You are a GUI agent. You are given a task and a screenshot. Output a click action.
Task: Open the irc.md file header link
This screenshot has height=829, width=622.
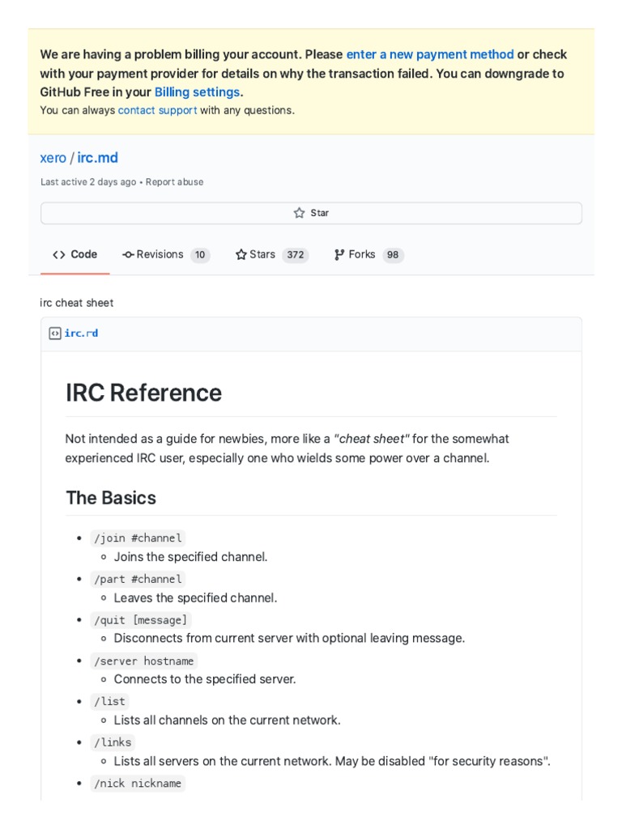pos(81,334)
